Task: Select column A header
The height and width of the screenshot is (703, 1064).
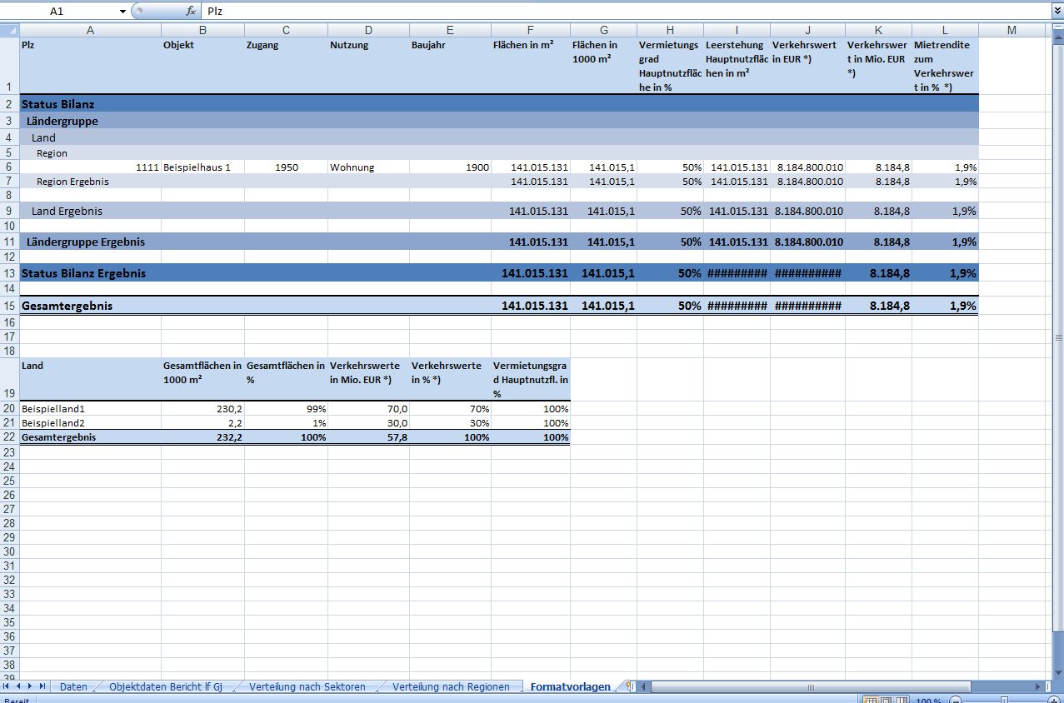Action: click(x=90, y=30)
